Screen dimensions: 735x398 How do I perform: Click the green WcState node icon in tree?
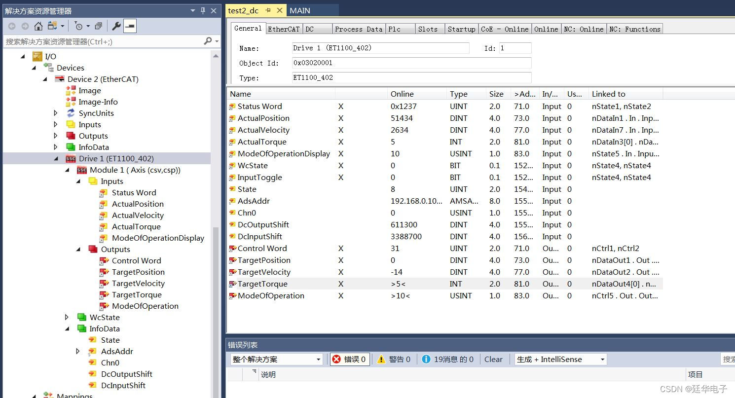[81, 318]
